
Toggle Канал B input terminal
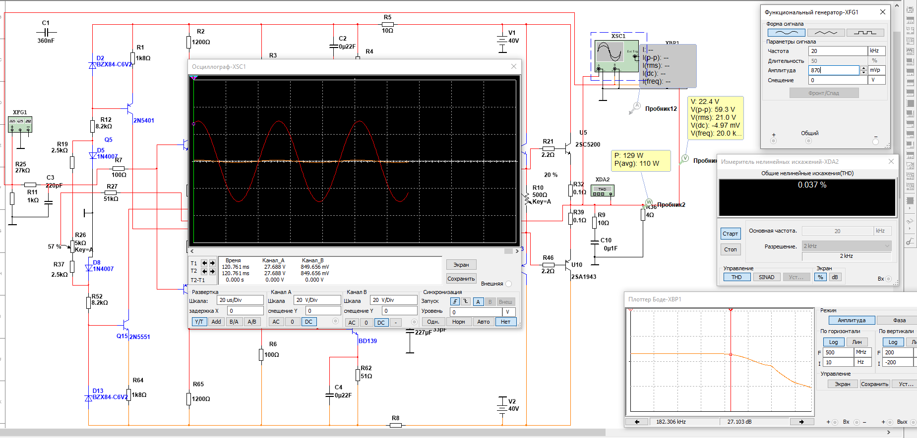point(414,322)
